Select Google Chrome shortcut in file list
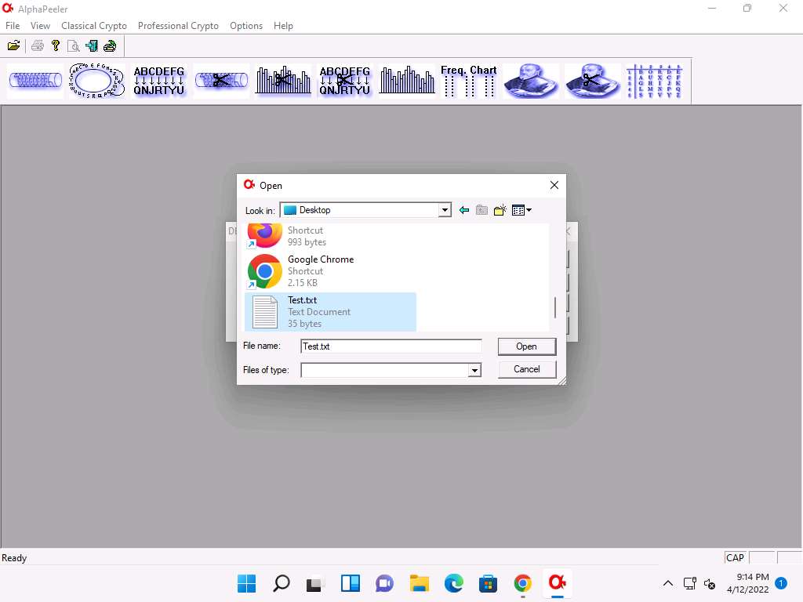This screenshot has width=803, height=602. [320, 270]
